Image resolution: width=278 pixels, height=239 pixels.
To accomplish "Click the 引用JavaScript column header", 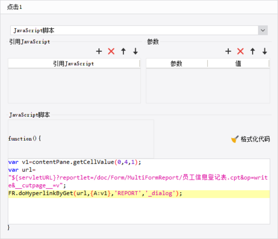I will click(x=74, y=64).
